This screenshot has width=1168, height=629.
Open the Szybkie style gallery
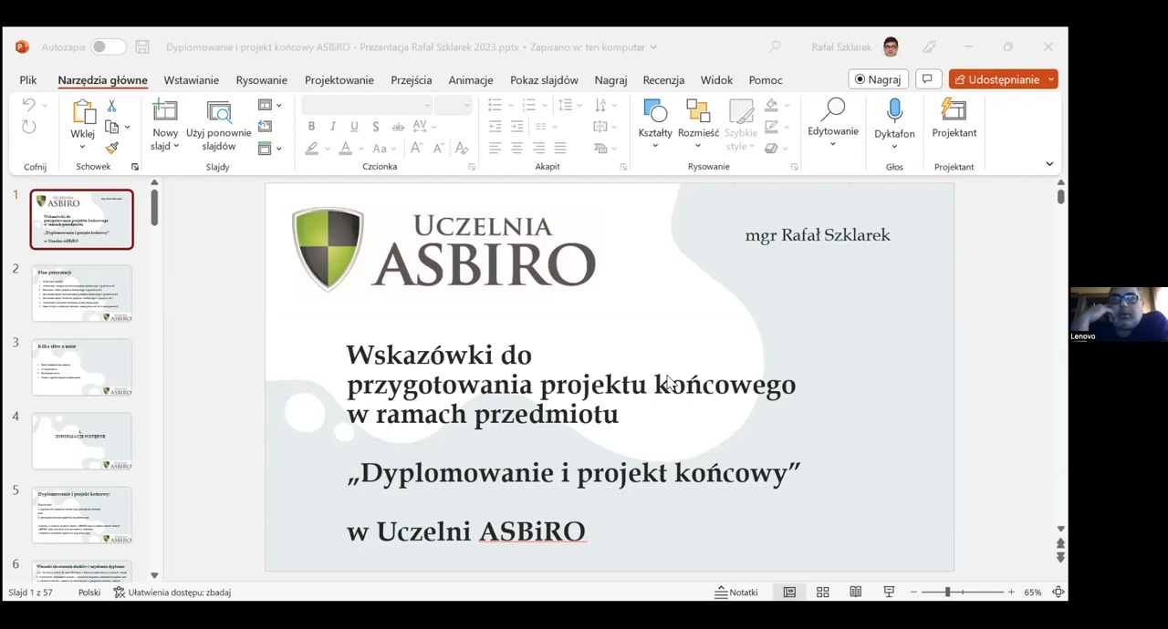click(x=741, y=125)
